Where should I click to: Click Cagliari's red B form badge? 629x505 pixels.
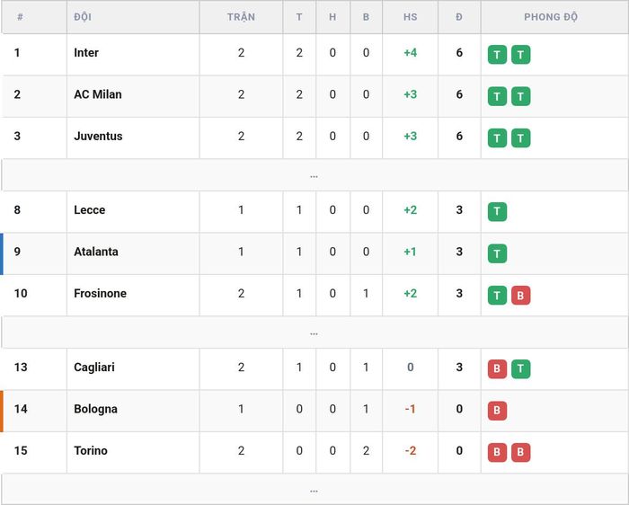coord(497,369)
